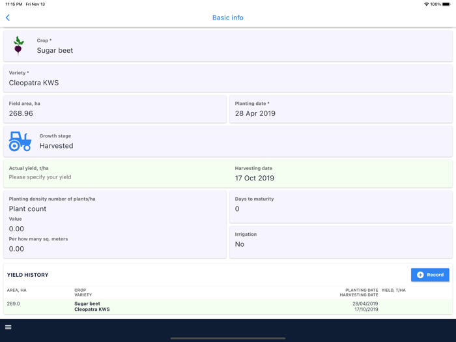This screenshot has width=456, height=342.
Task: Change the Planting date 28 Apr 2019
Action: click(341, 109)
